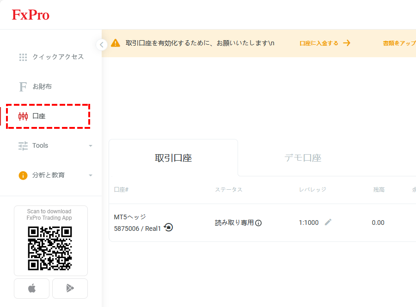Click Scan to download FxPro Trading App text
416x307 pixels.
click(49, 215)
